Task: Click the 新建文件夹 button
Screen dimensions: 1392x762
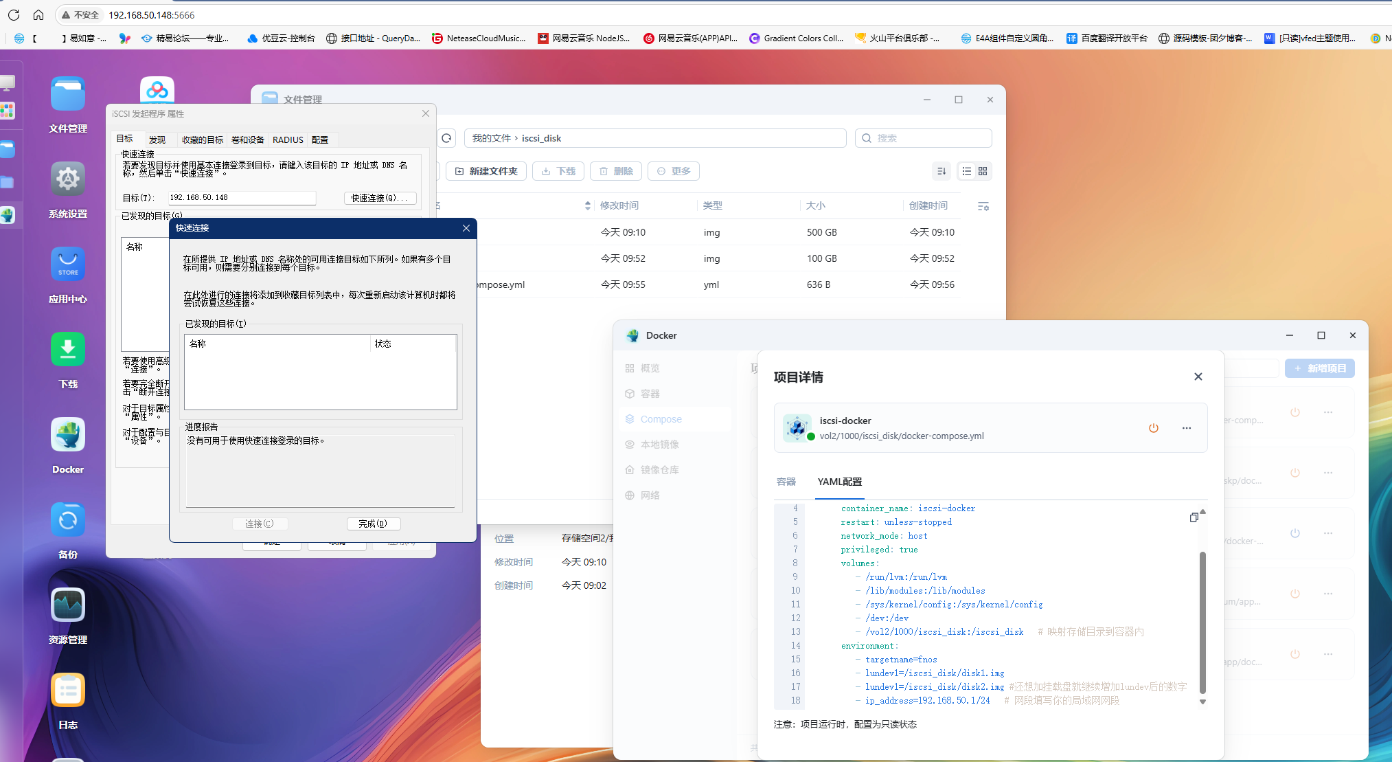Action: [486, 171]
